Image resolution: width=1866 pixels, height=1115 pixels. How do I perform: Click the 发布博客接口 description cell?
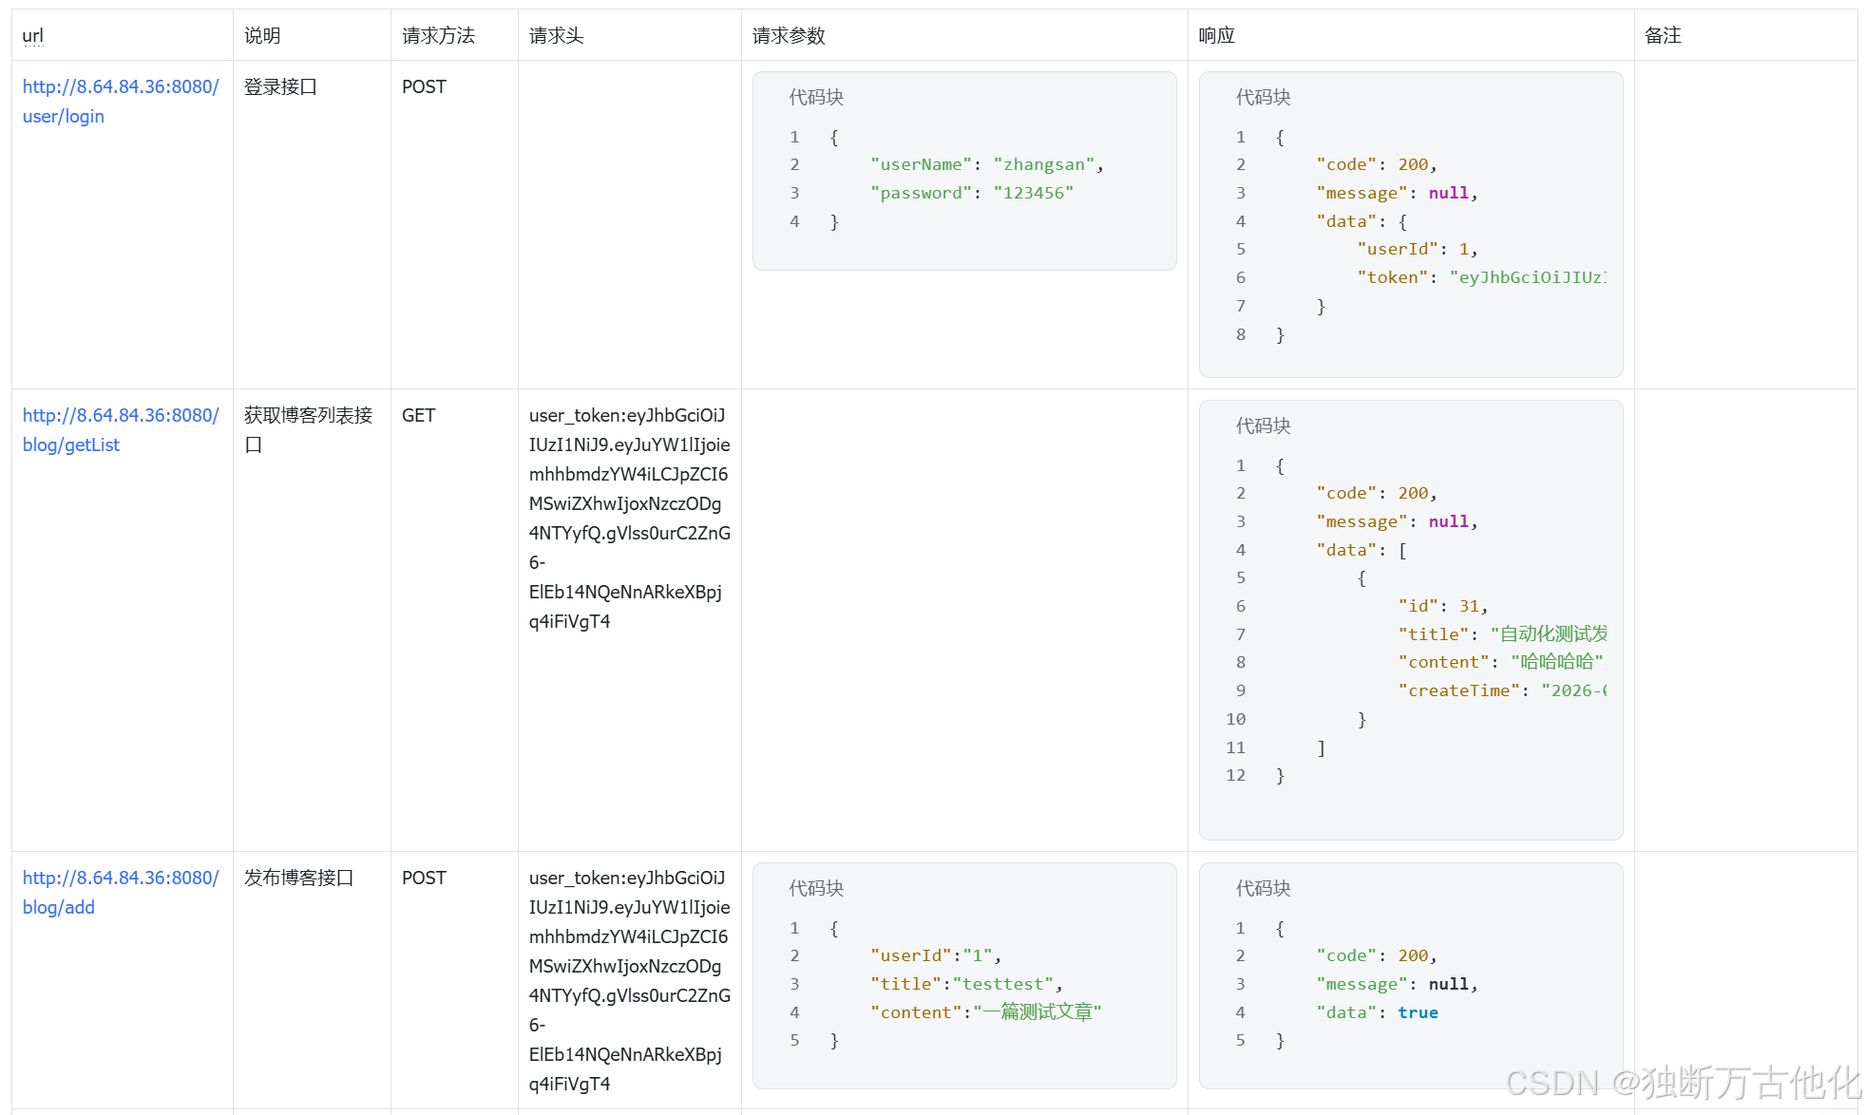298,878
